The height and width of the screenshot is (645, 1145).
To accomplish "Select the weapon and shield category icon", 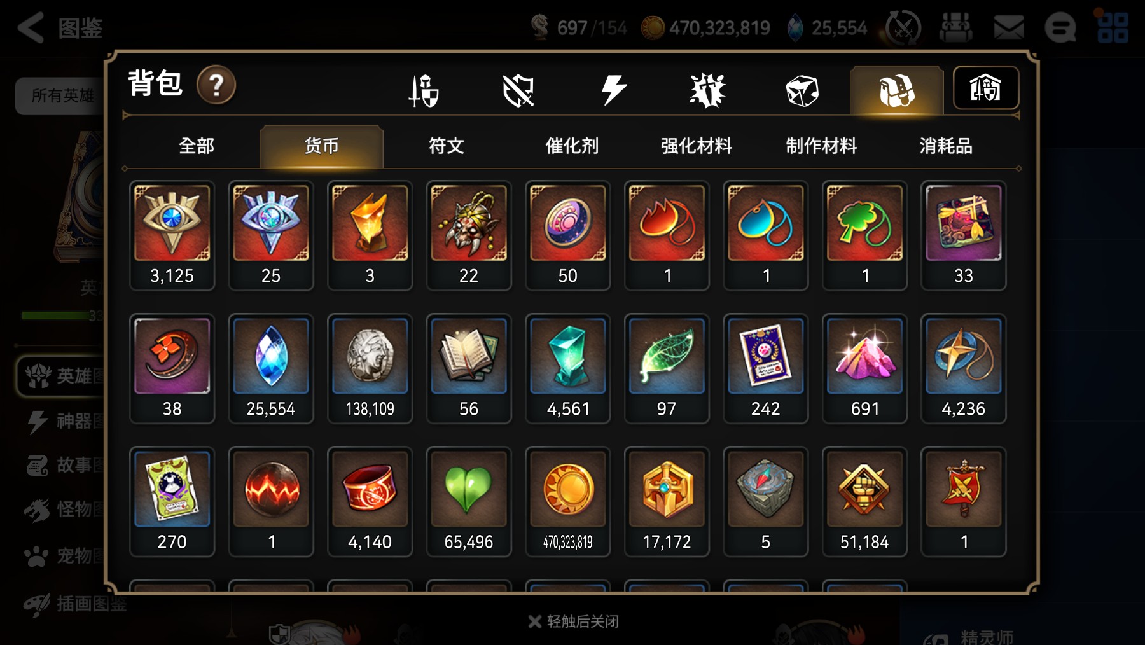I will coord(424,90).
